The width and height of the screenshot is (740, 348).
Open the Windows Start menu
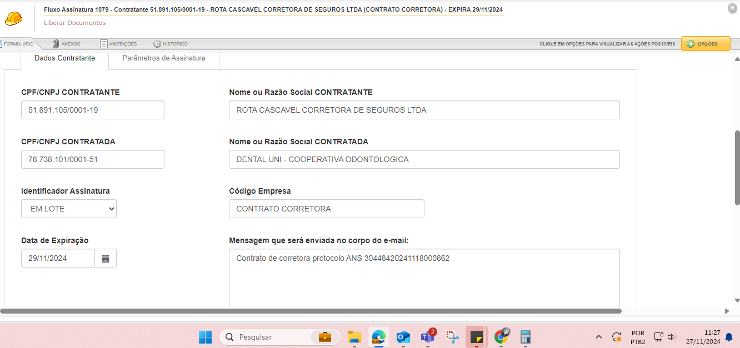point(206,337)
